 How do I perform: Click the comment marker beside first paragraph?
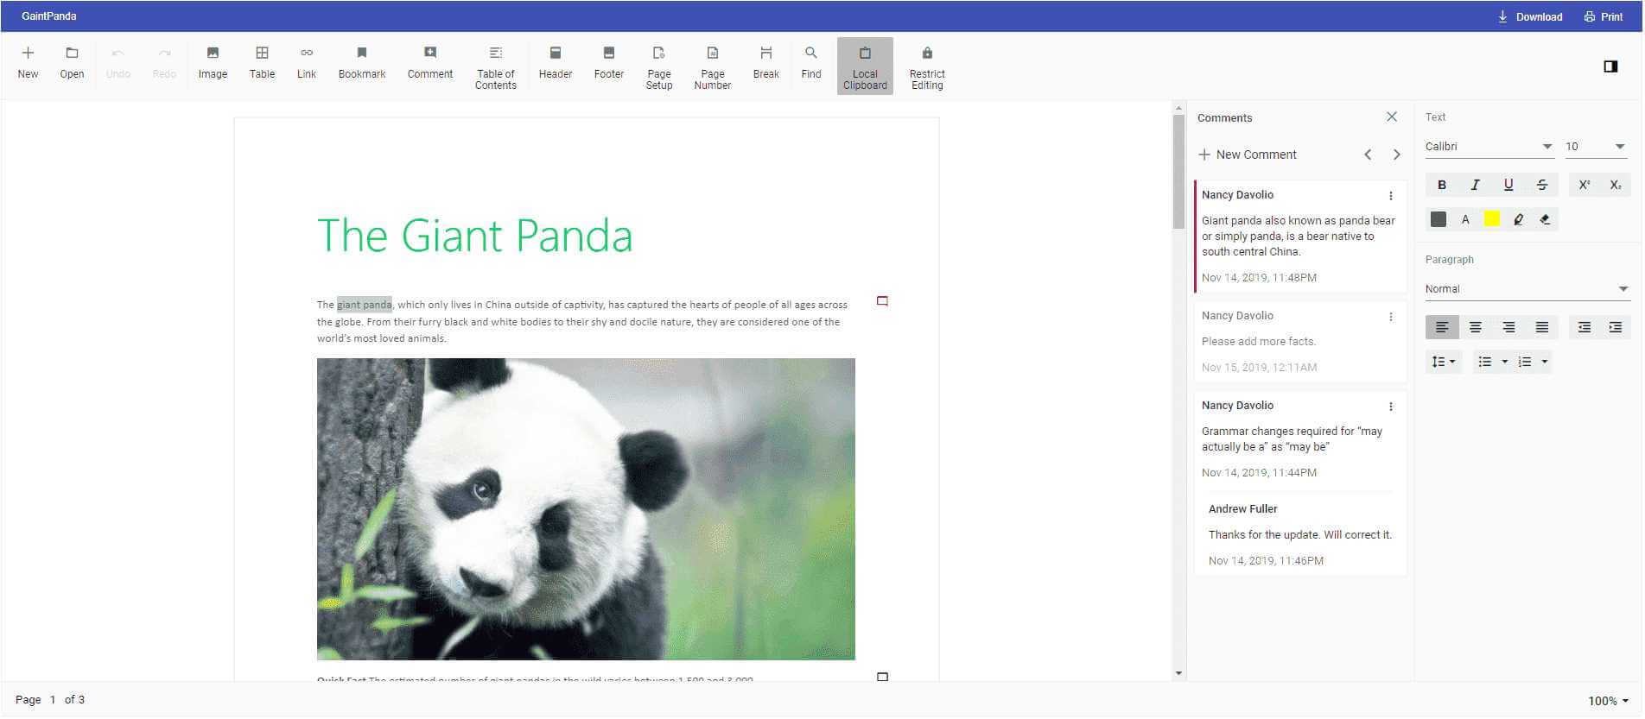(x=882, y=301)
